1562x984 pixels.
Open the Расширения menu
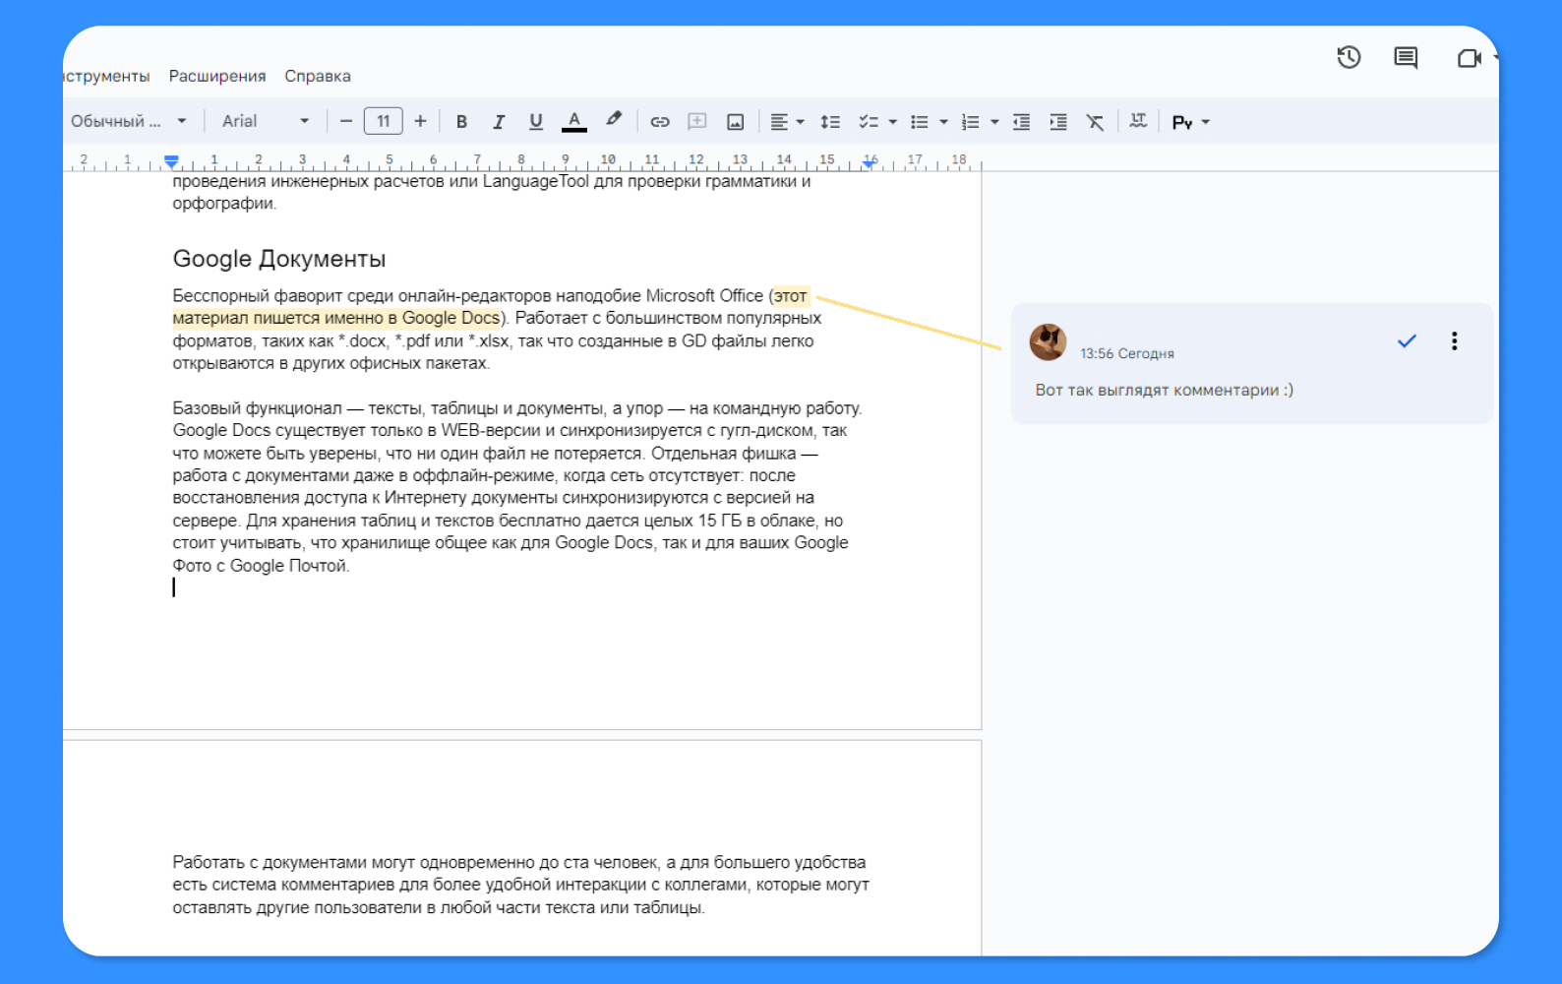point(217,76)
